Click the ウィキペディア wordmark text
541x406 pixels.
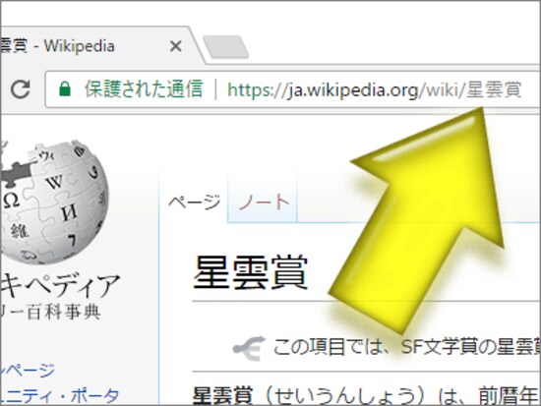60,286
